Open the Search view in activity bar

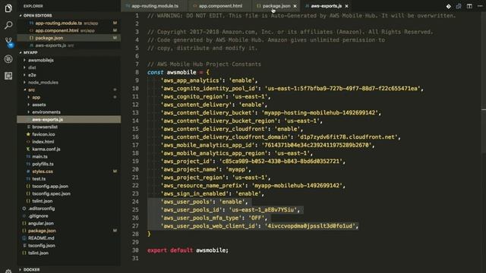(x=8, y=25)
